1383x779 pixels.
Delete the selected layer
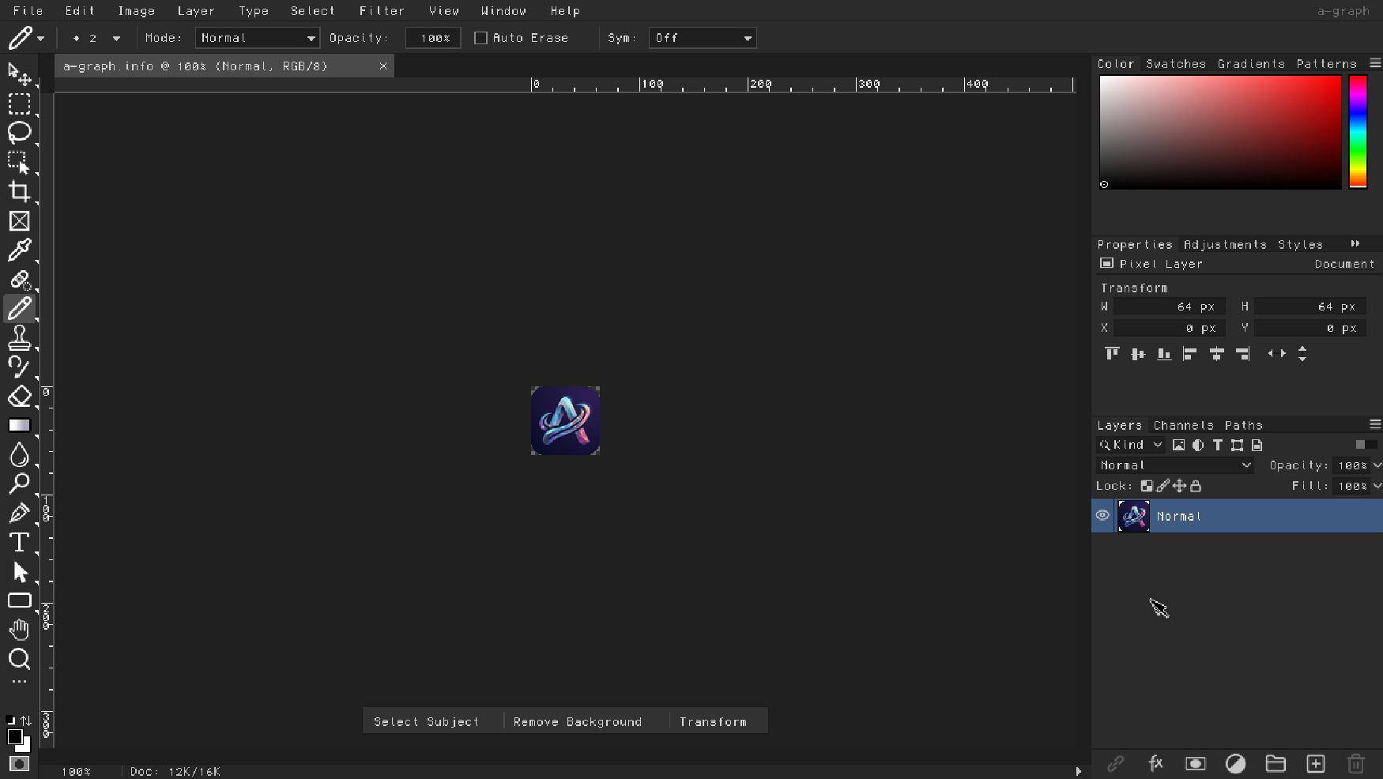(x=1356, y=763)
